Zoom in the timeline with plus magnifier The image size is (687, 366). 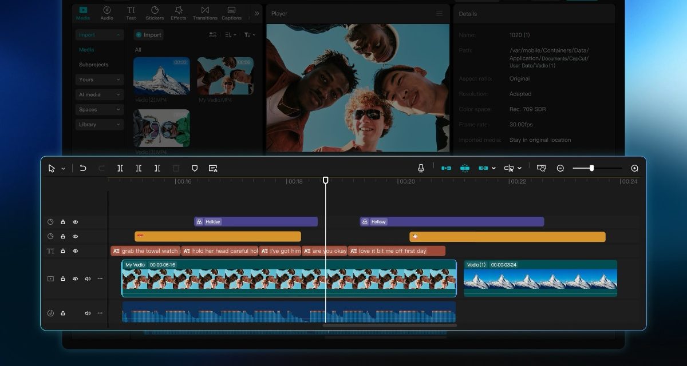coord(634,168)
